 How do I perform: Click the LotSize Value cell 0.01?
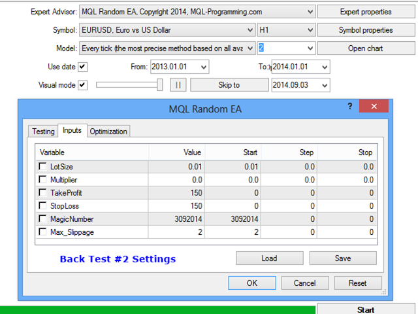pos(176,167)
